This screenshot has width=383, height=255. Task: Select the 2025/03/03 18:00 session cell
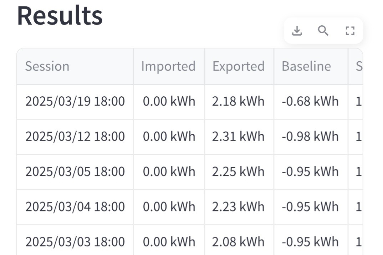point(75,241)
